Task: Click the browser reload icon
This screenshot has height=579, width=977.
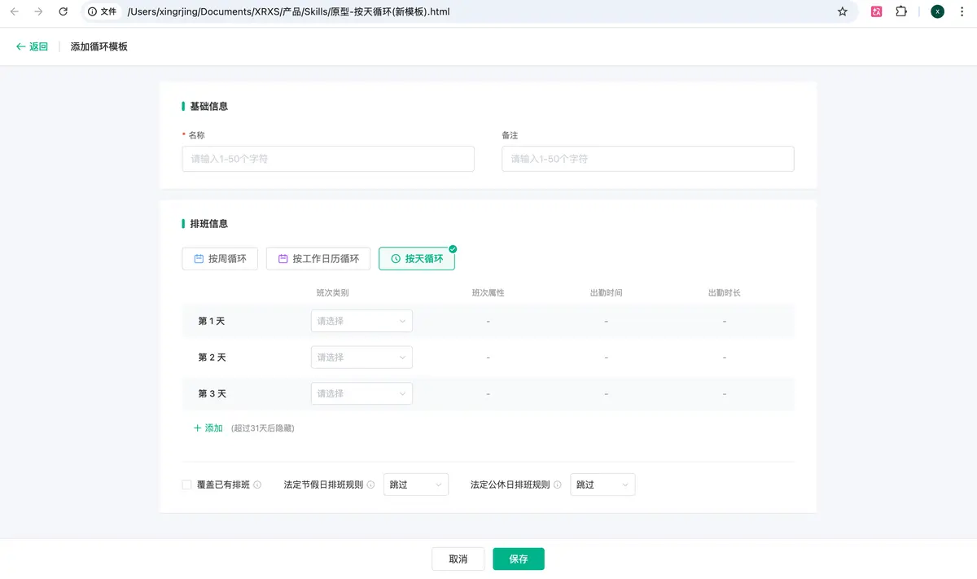Action: (63, 11)
